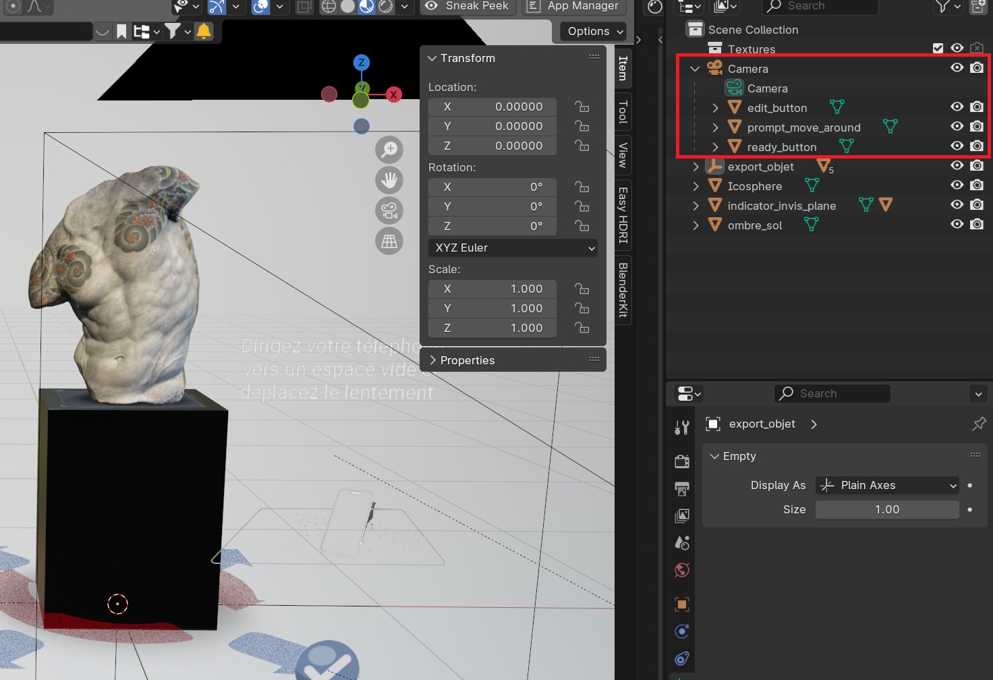Open the Scene properties tab
Screen dimensions: 993x680
click(x=682, y=543)
